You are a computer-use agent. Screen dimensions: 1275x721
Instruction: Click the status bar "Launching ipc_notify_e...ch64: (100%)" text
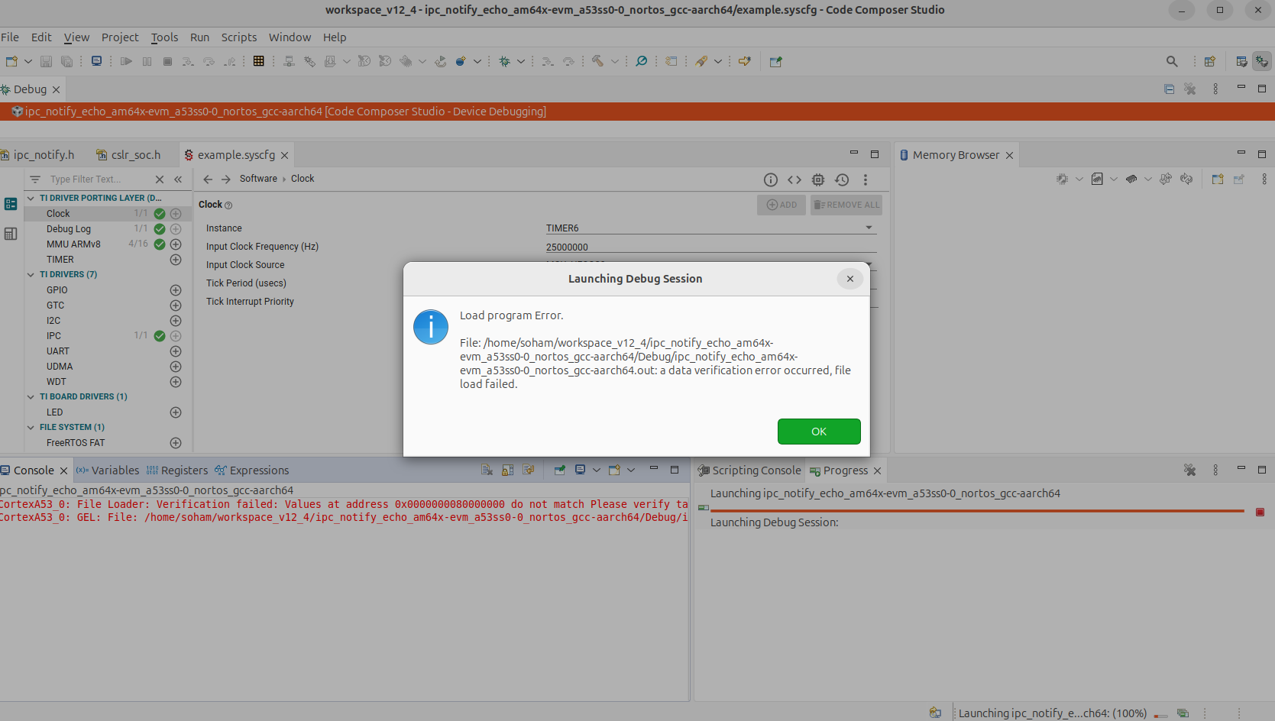click(x=1053, y=713)
